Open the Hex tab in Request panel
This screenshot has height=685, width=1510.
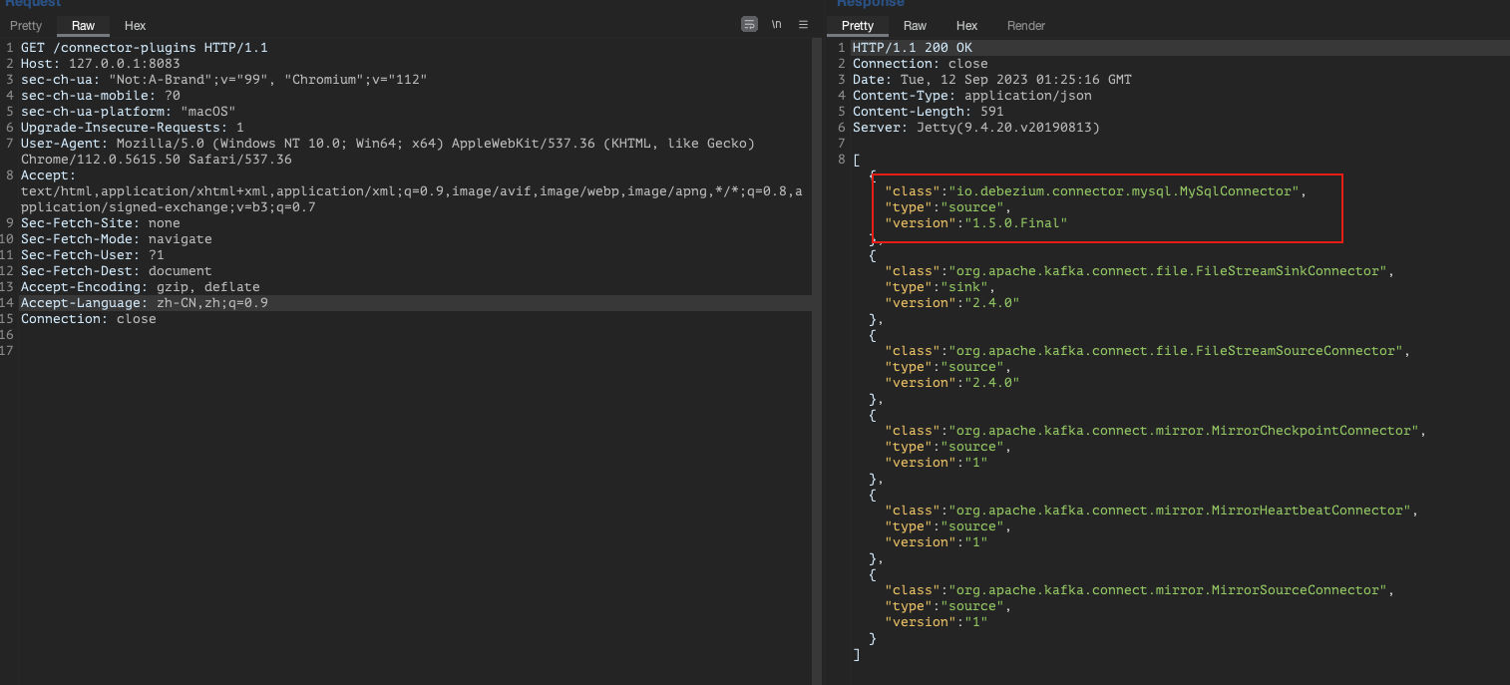pyautogui.click(x=135, y=26)
